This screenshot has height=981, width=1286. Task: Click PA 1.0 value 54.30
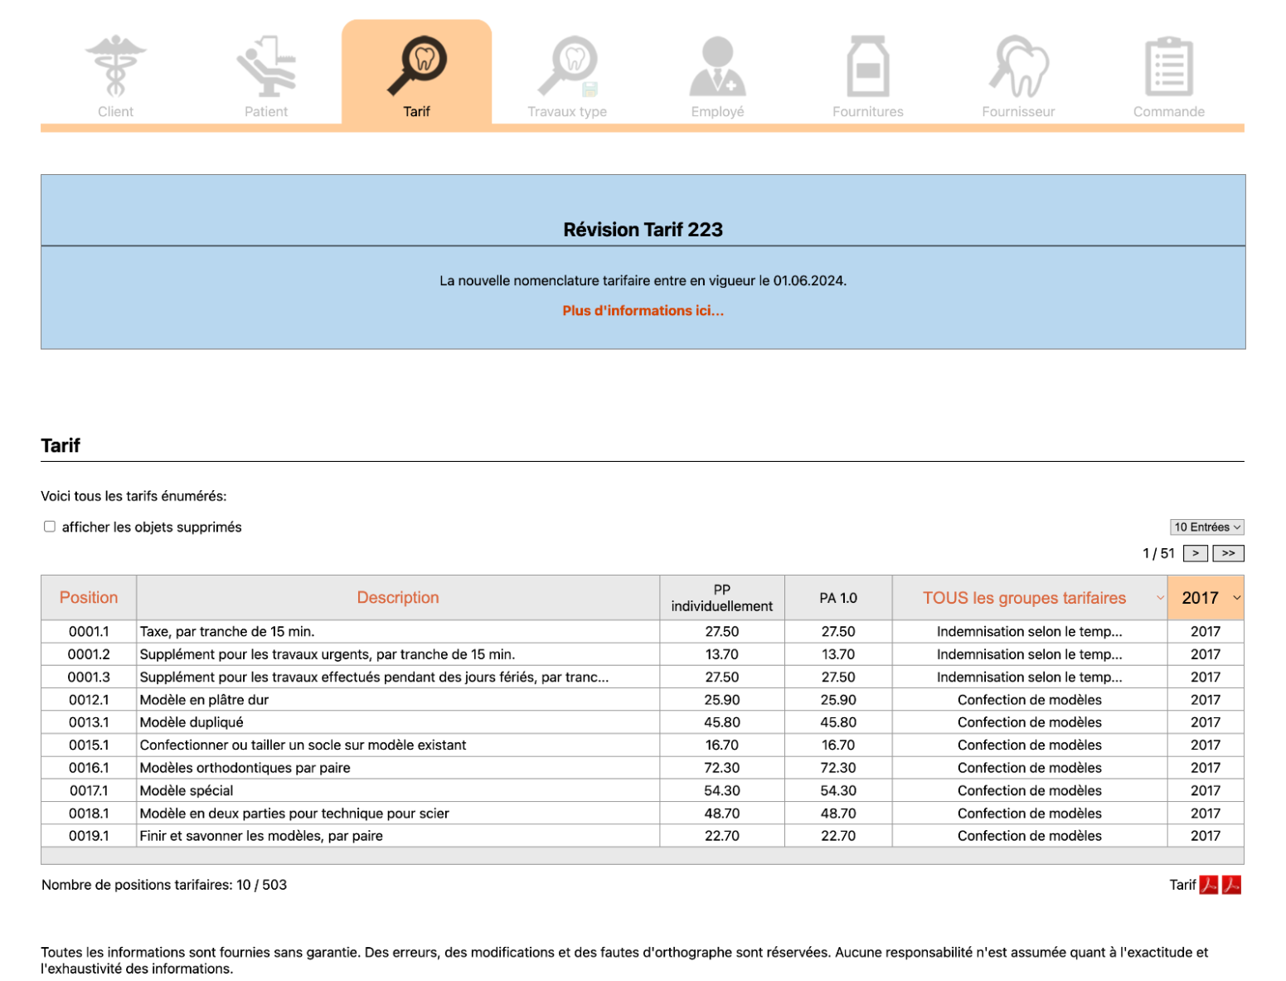click(x=838, y=791)
